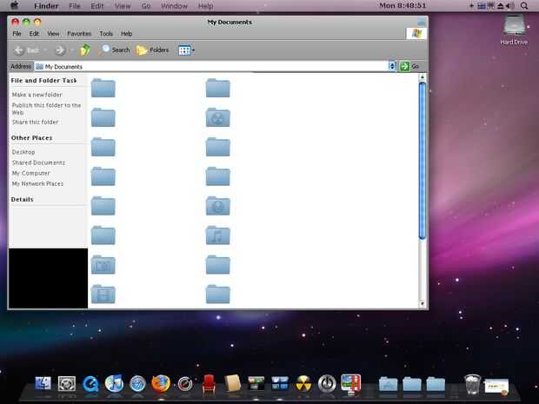Open the Spaces four-pane icon in dock
539x404 pixels.
point(280,383)
